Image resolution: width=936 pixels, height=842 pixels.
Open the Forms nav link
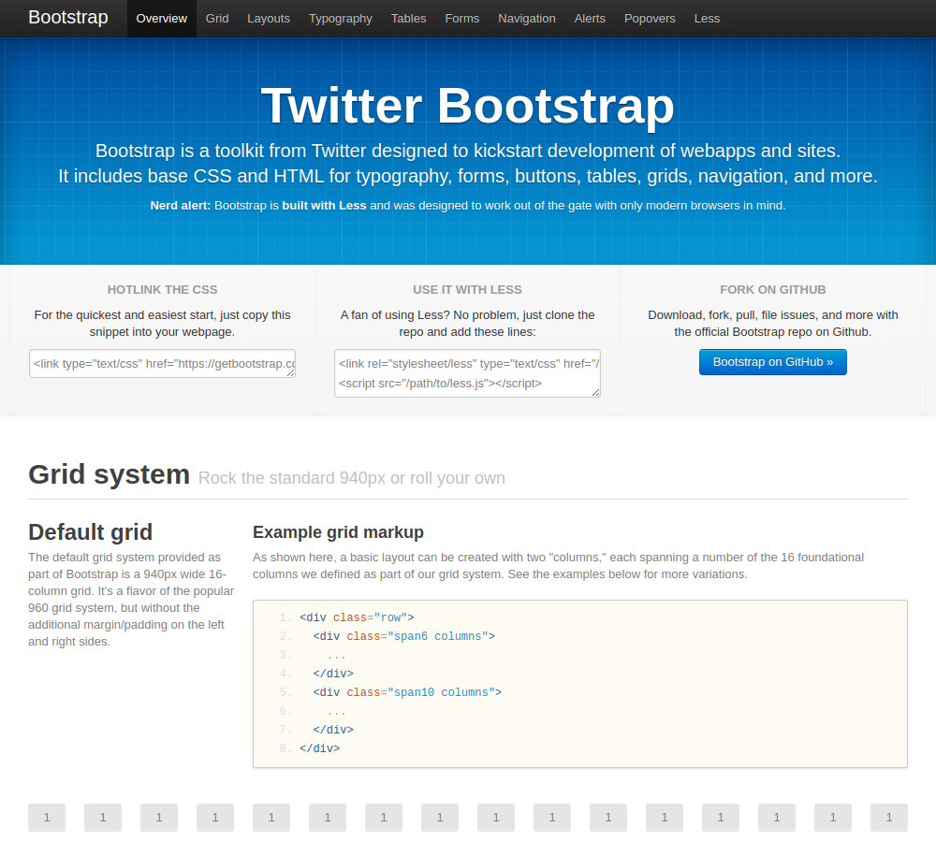point(462,19)
